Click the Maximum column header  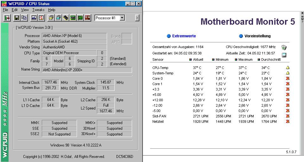(x=245, y=59)
